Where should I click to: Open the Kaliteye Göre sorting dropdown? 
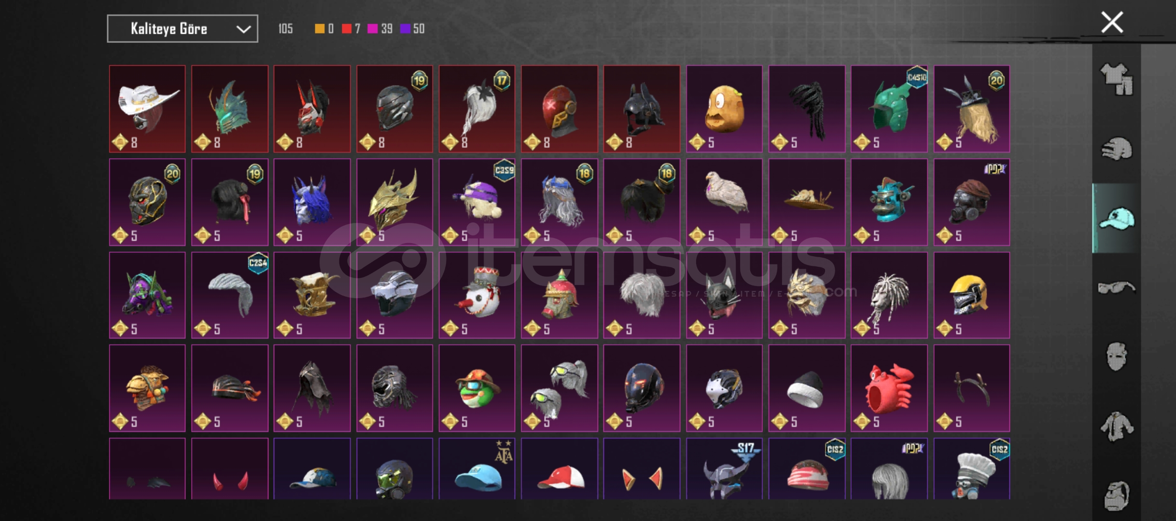point(182,29)
